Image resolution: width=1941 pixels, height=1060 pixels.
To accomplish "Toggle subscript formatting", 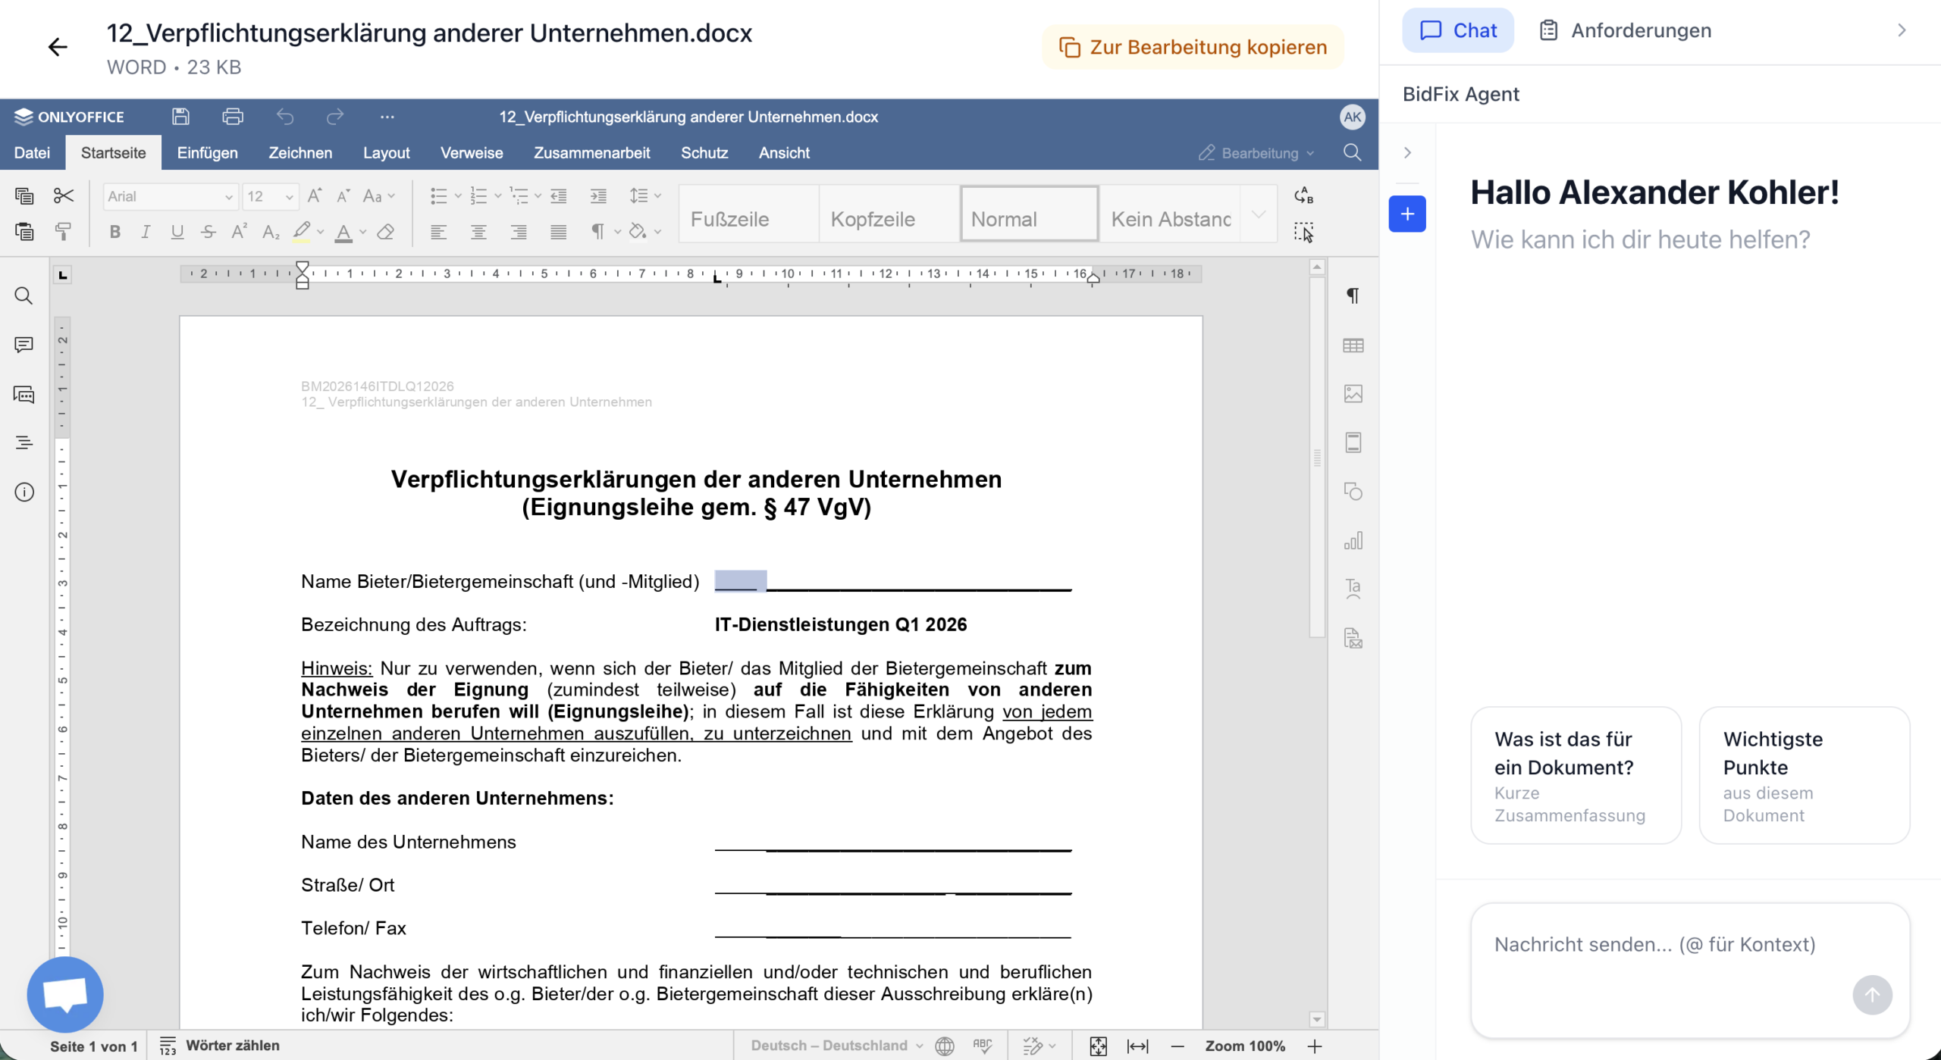I will 271,232.
